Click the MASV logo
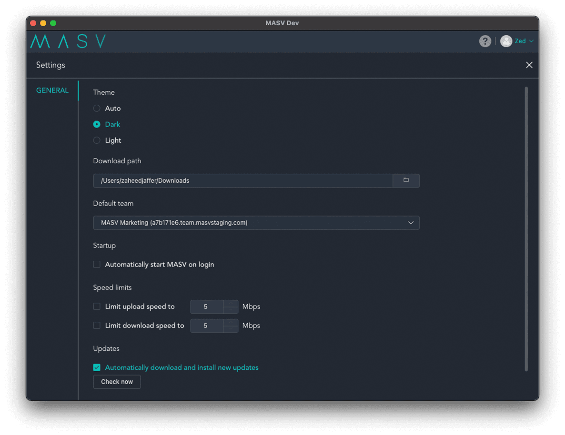565x435 pixels. point(68,41)
